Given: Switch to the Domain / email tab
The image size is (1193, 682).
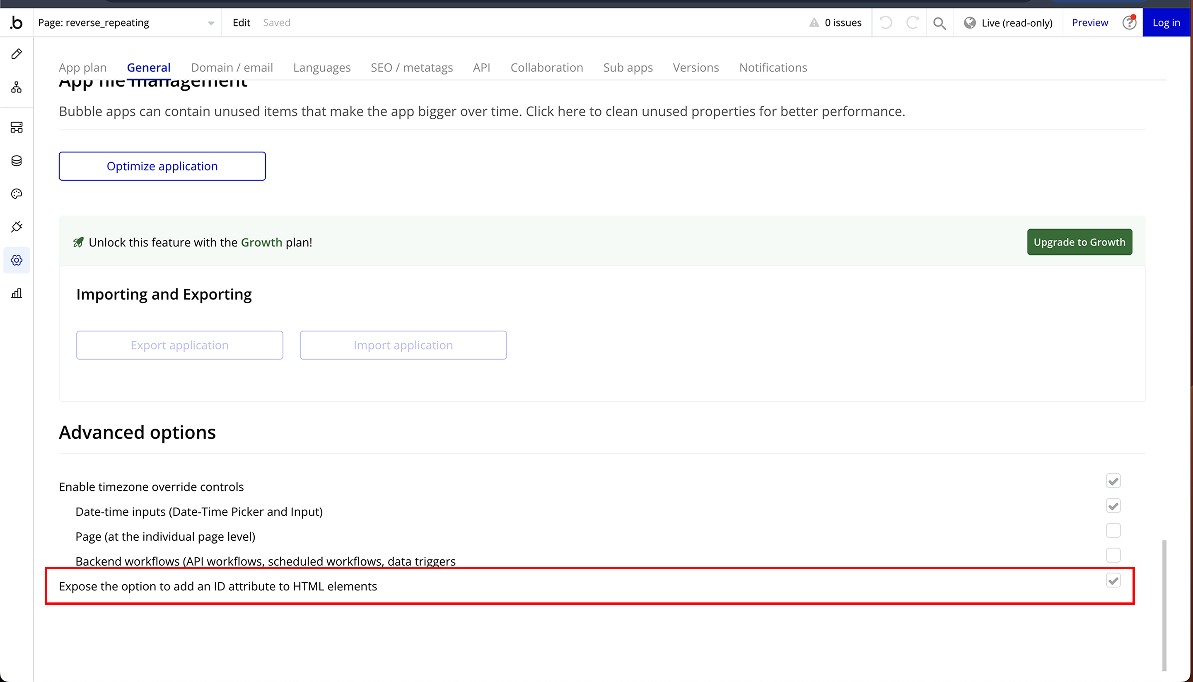Looking at the screenshot, I should pos(232,68).
